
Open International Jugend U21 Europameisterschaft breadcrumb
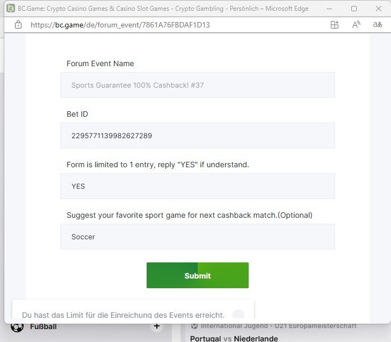coord(279,326)
